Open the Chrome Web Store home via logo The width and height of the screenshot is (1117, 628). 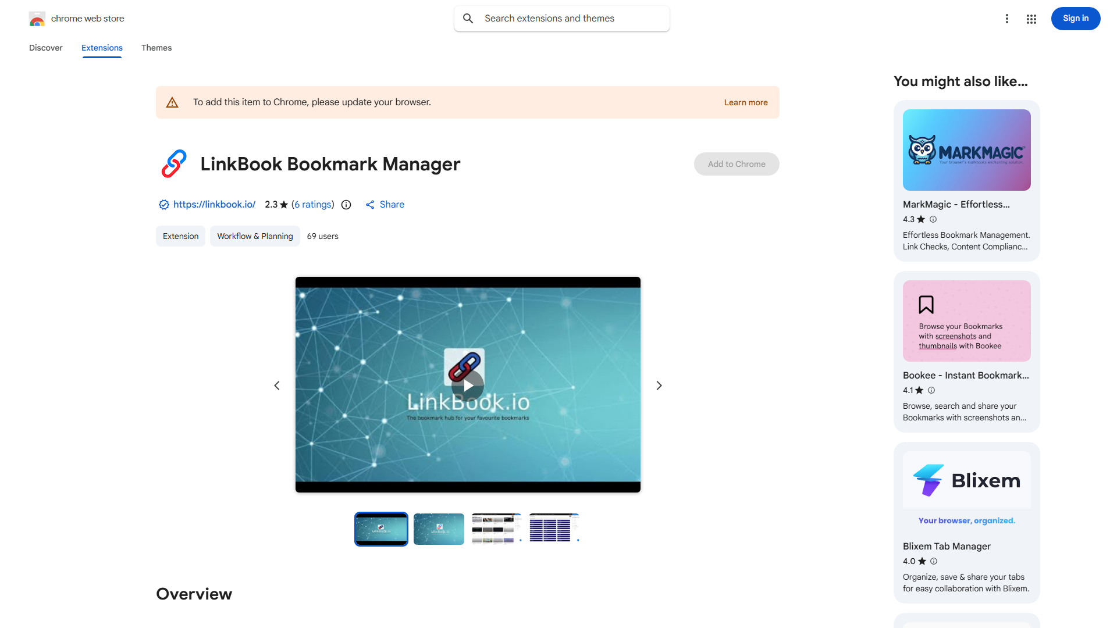(37, 18)
